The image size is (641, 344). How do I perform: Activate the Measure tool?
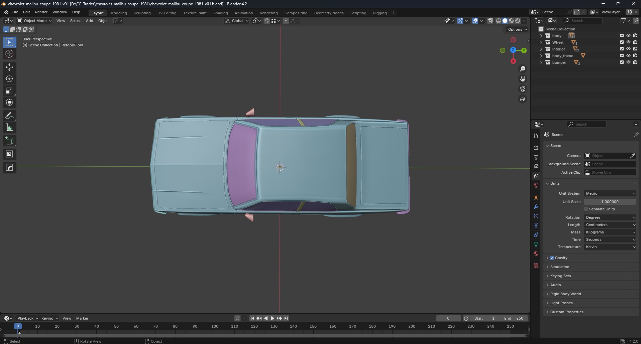(x=9, y=128)
